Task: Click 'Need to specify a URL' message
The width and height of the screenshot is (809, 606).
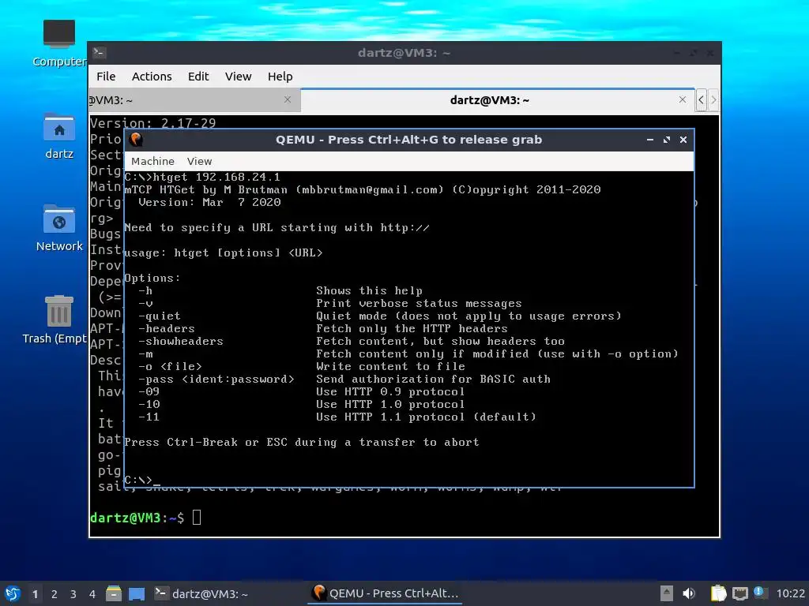Action: point(277,228)
